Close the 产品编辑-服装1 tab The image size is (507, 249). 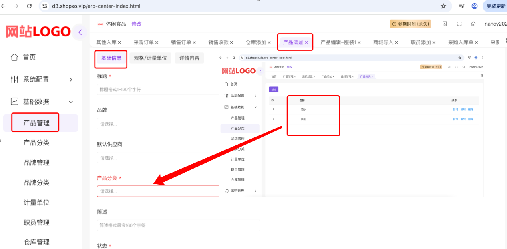tap(359, 42)
